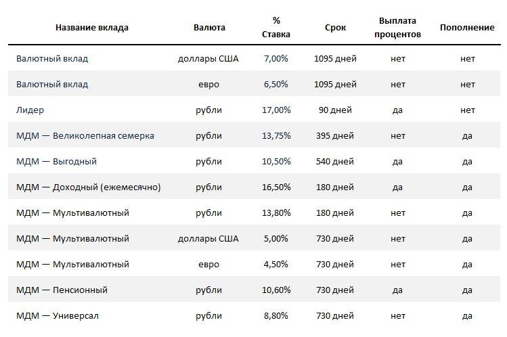The width and height of the screenshot is (507, 337).
Task: Select the '395 дней' term cell
Action: (x=335, y=136)
